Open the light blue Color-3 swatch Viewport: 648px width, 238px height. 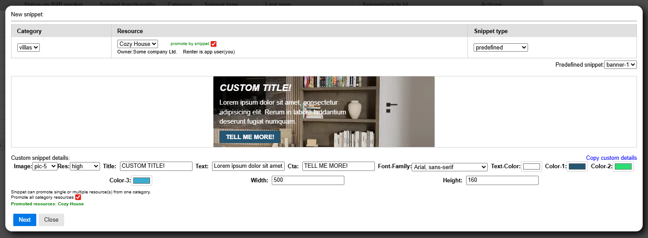pyautogui.click(x=142, y=181)
